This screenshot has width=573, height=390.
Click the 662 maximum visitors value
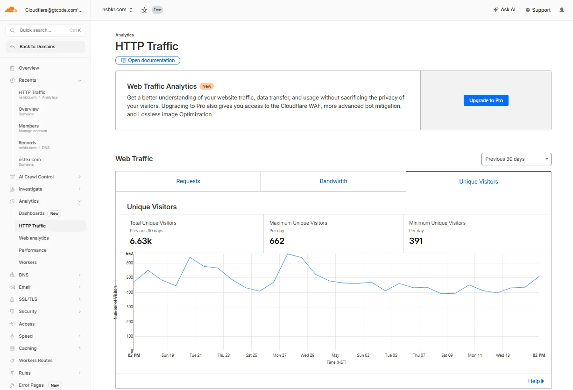[277, 241]
